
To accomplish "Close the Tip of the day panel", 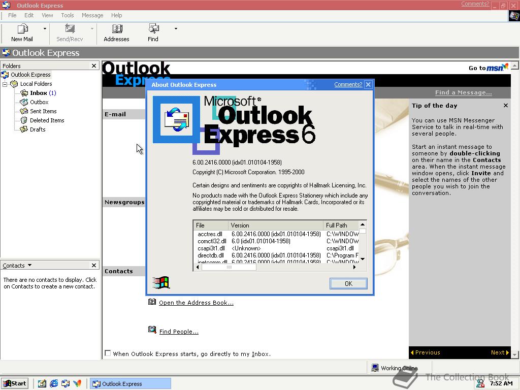I will pos(505,106).
